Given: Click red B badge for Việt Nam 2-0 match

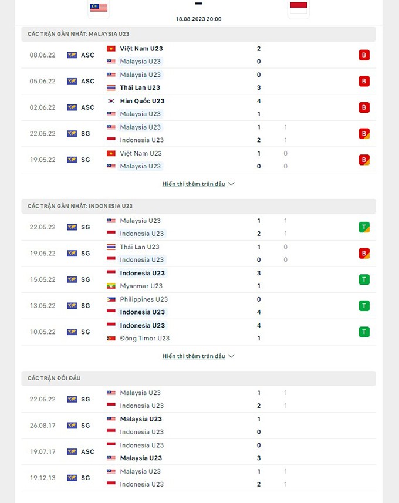Looking at the screenshot, I should click(x=364, y=55).
